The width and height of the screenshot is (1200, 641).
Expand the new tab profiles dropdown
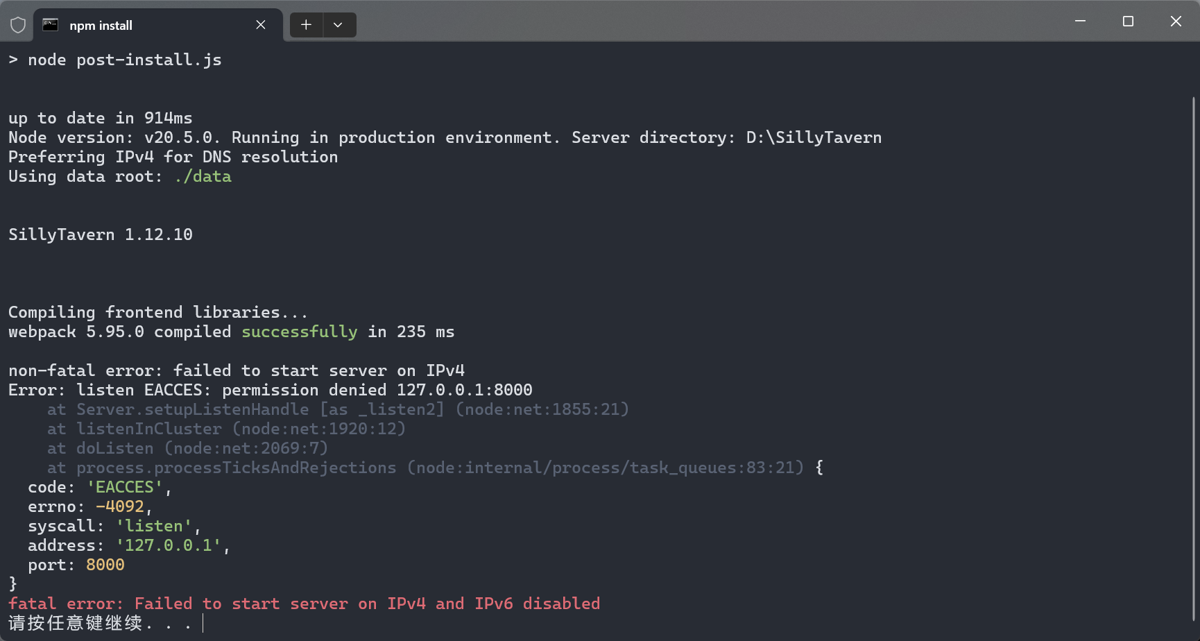(x=338, y=25)
